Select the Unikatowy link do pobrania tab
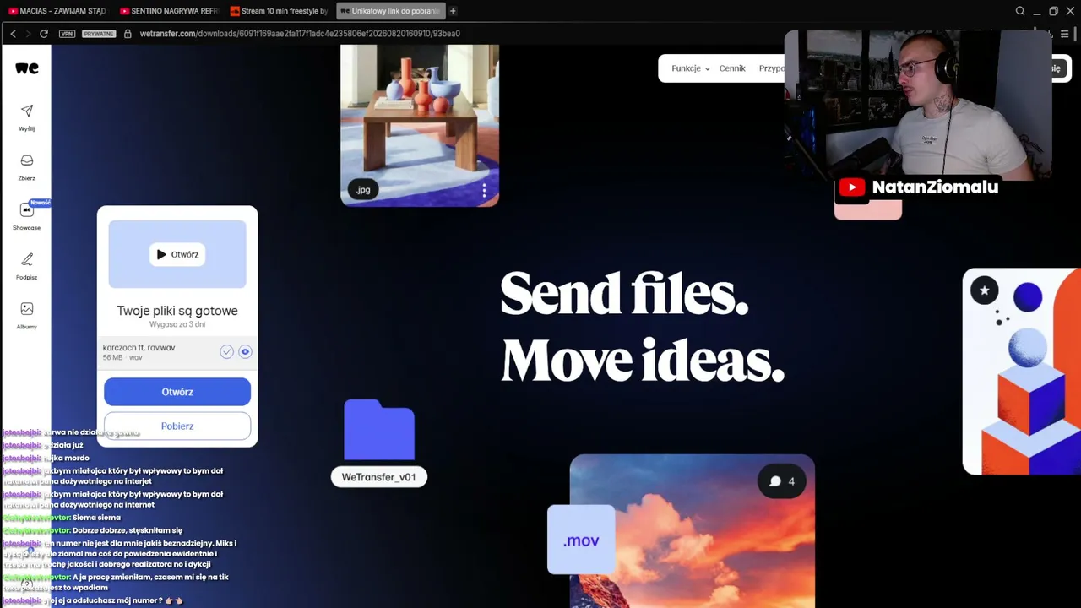The height and width of the screenshot is (608, 1081). 390,11
